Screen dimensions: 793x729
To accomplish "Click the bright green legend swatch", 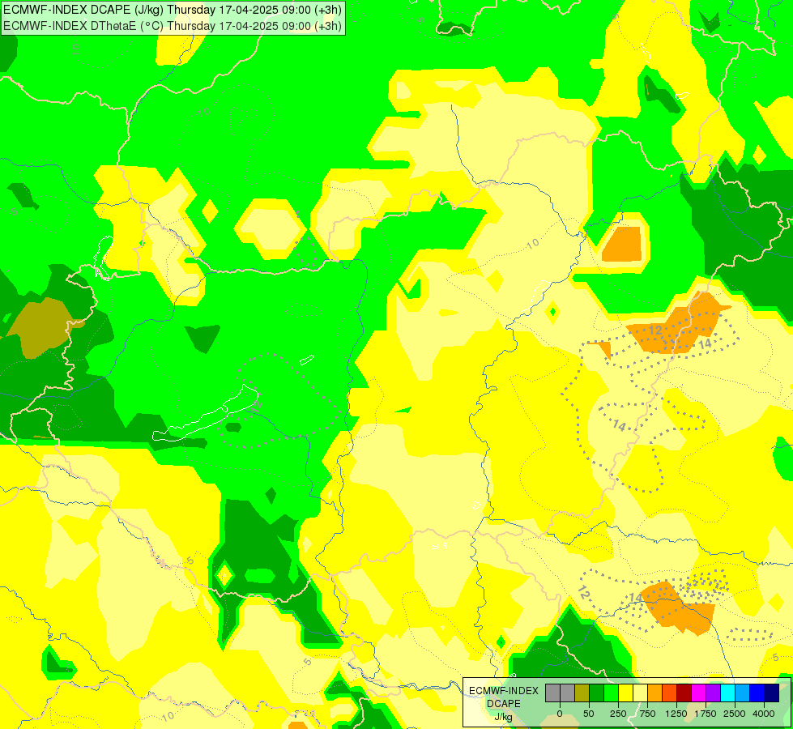I will [611, 693].
